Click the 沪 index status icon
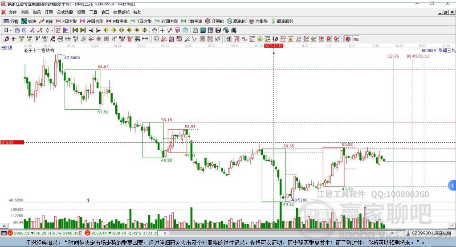 pos(10,233)
